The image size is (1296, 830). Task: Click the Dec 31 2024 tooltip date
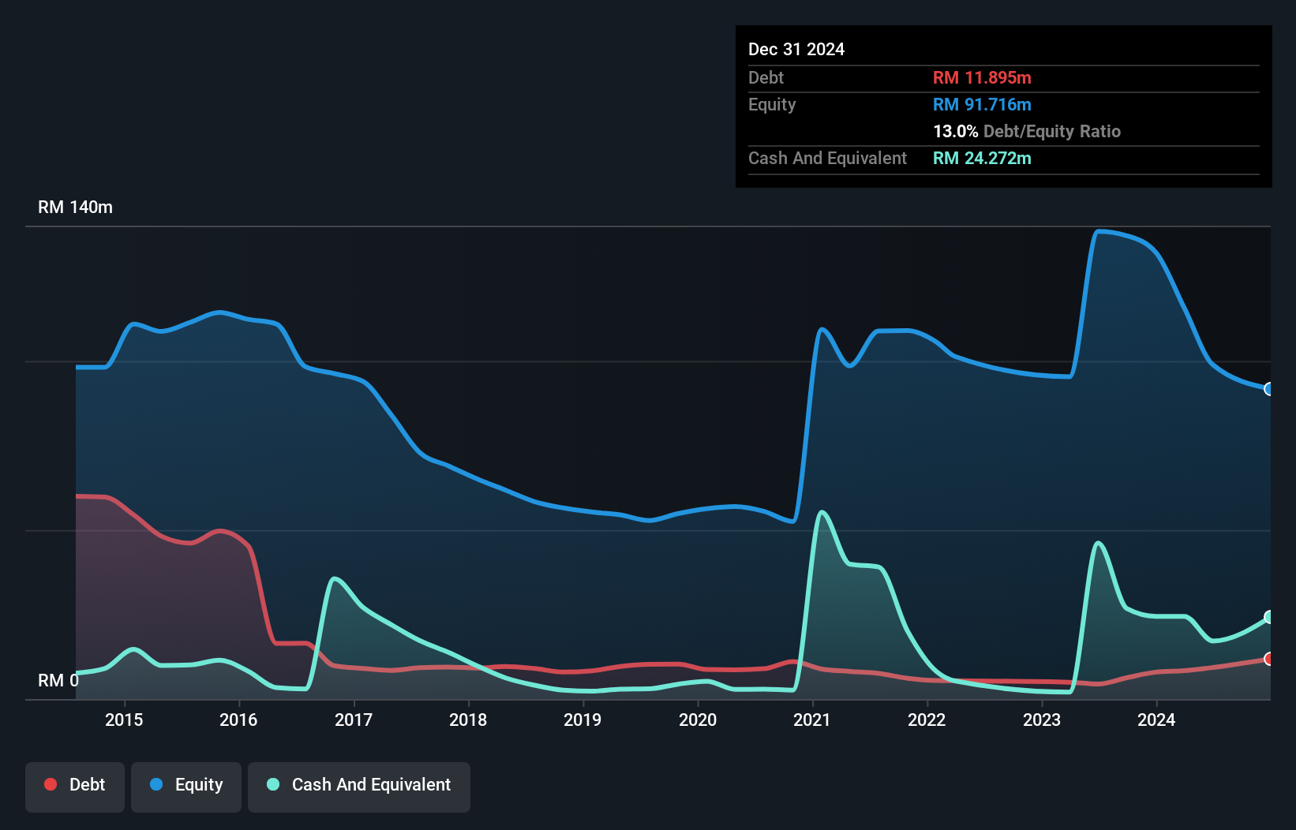(x=796, y=49)
